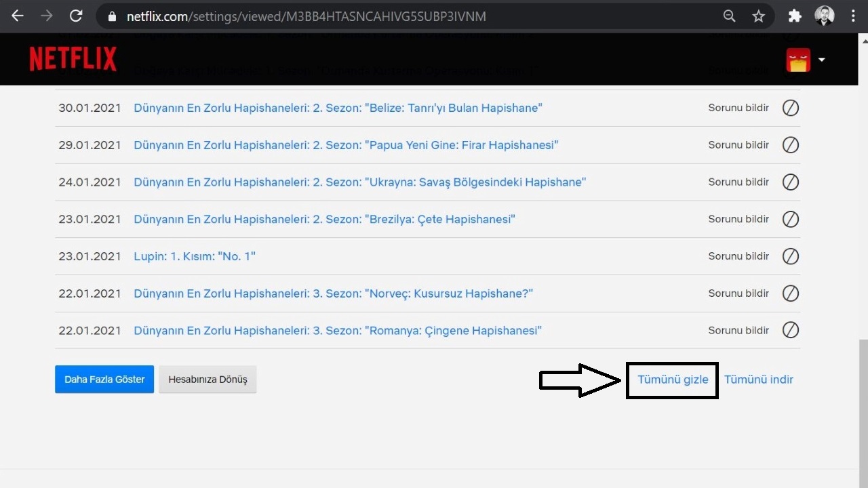Click the Tümünü indir link

coord(759,380)
